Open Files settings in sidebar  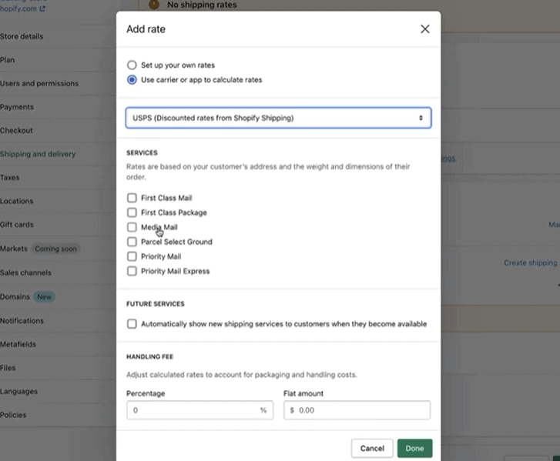(x=8, y=368)
